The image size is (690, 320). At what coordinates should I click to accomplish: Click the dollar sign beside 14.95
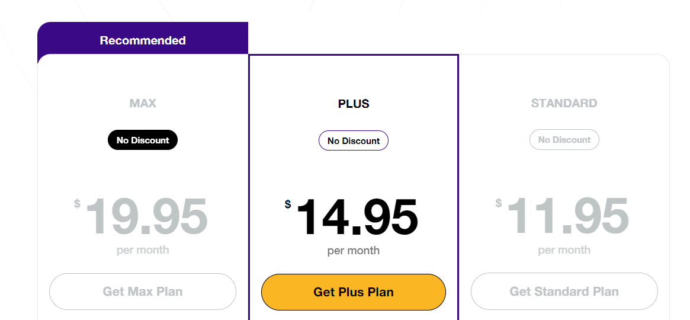(x=288, y=204)
